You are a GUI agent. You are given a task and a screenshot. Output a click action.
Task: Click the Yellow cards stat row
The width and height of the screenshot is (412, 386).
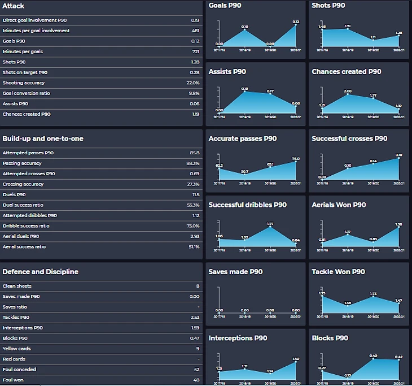[x=100, y=349]
